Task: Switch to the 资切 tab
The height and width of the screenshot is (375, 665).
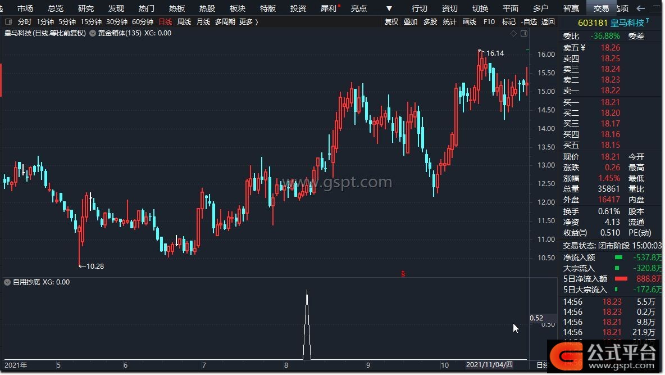Action: point(449,8)
